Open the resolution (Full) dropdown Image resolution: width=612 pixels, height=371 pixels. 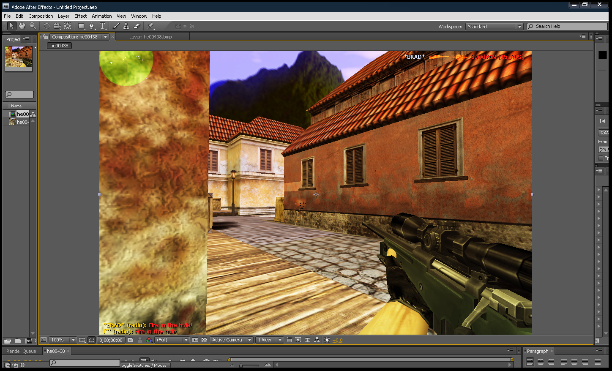click(172, 340)
